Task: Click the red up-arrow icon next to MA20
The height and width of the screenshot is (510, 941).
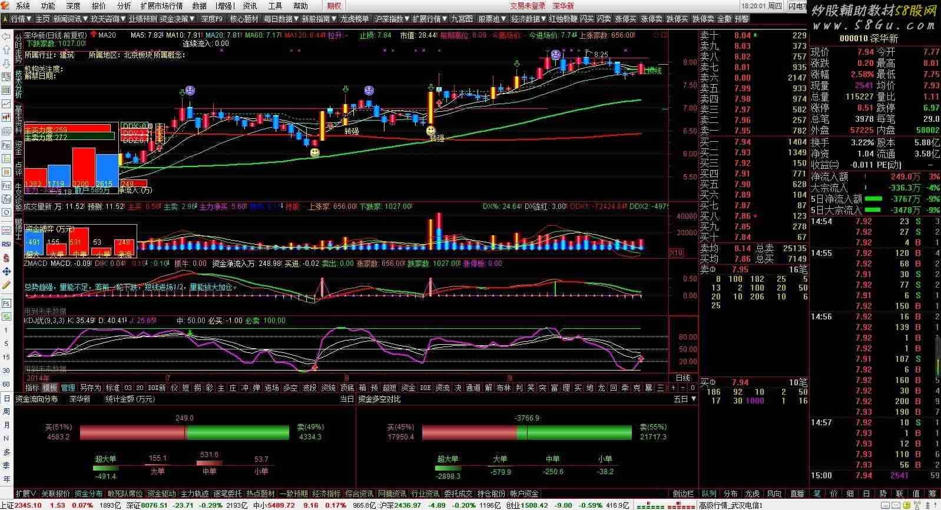Action: pos(93,35)
